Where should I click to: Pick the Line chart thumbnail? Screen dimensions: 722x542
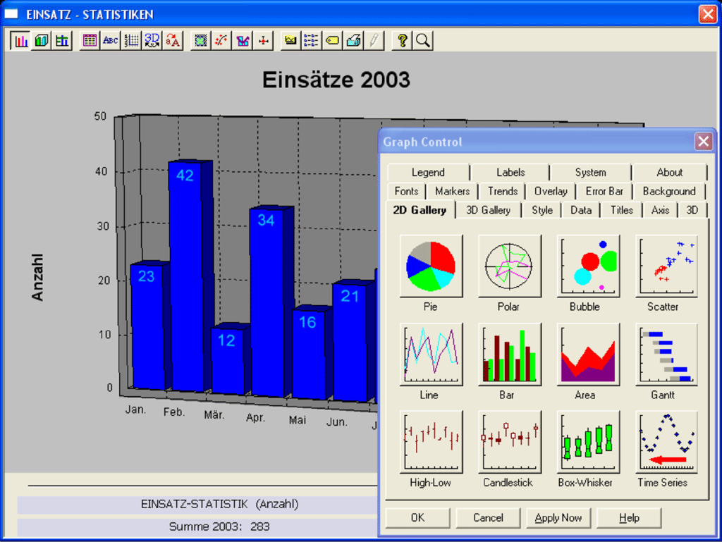pos(431,354)
